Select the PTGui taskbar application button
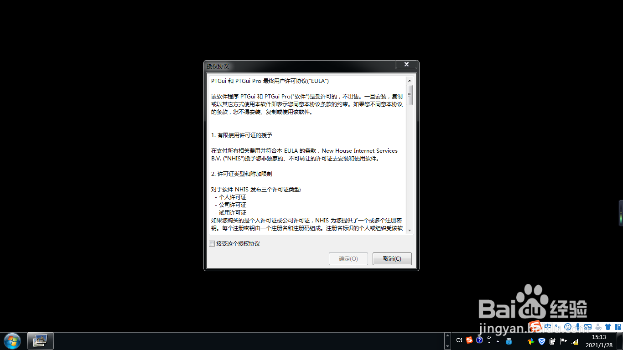Screen dimensions: 623x350 (x=41, y=341)
